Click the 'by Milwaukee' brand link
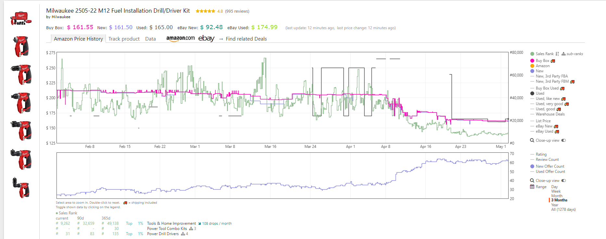Viewport: 606px width, 239px height. coord(58,17)
